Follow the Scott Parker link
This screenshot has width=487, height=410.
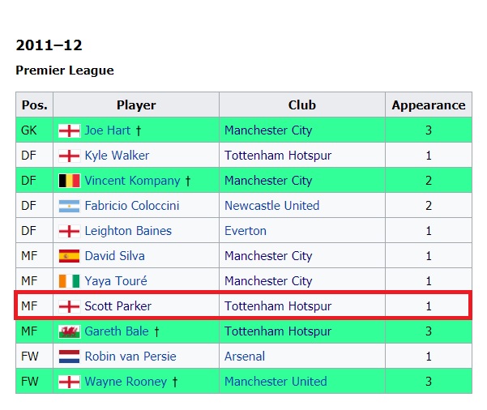pyautogui.click(x=117, y=306)
